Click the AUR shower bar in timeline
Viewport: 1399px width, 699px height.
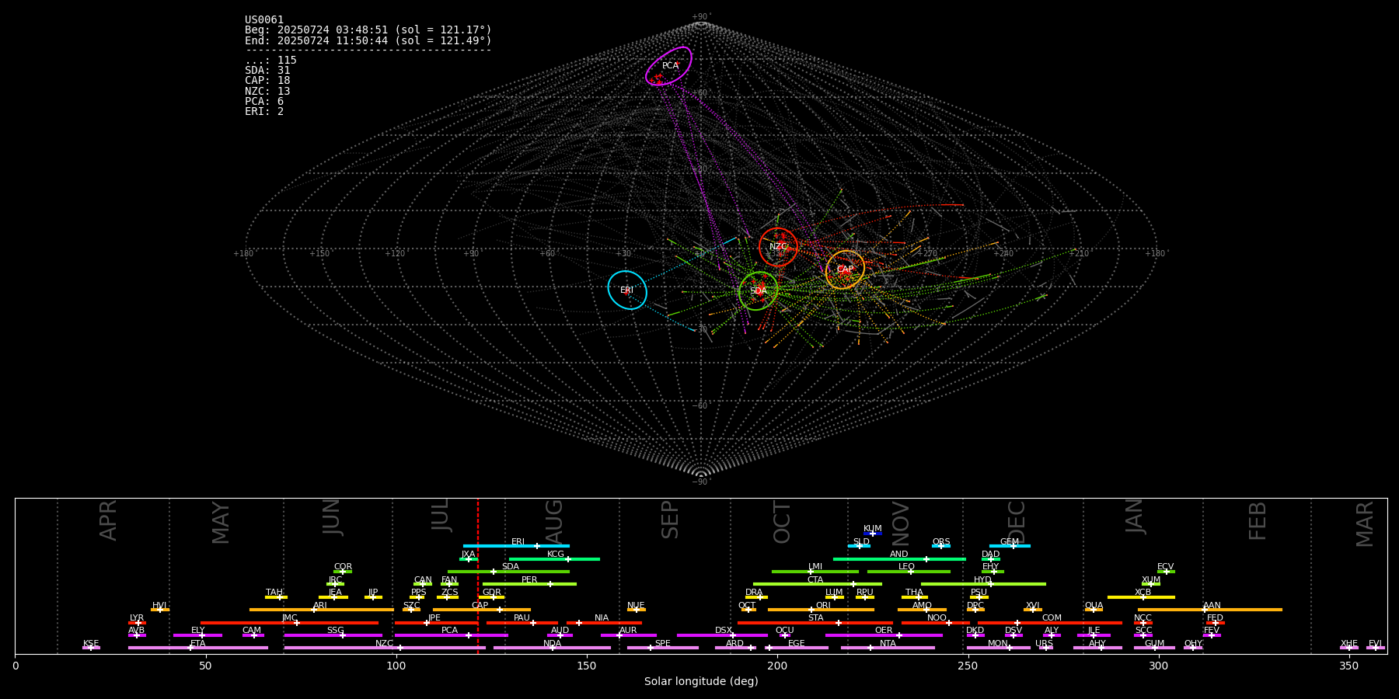tap(628, 635)
